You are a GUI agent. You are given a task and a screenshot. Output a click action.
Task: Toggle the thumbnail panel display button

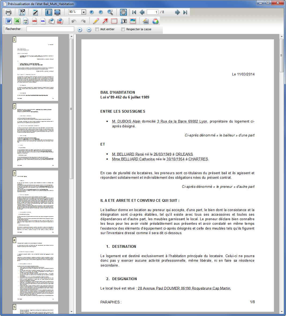pos(48,12)
